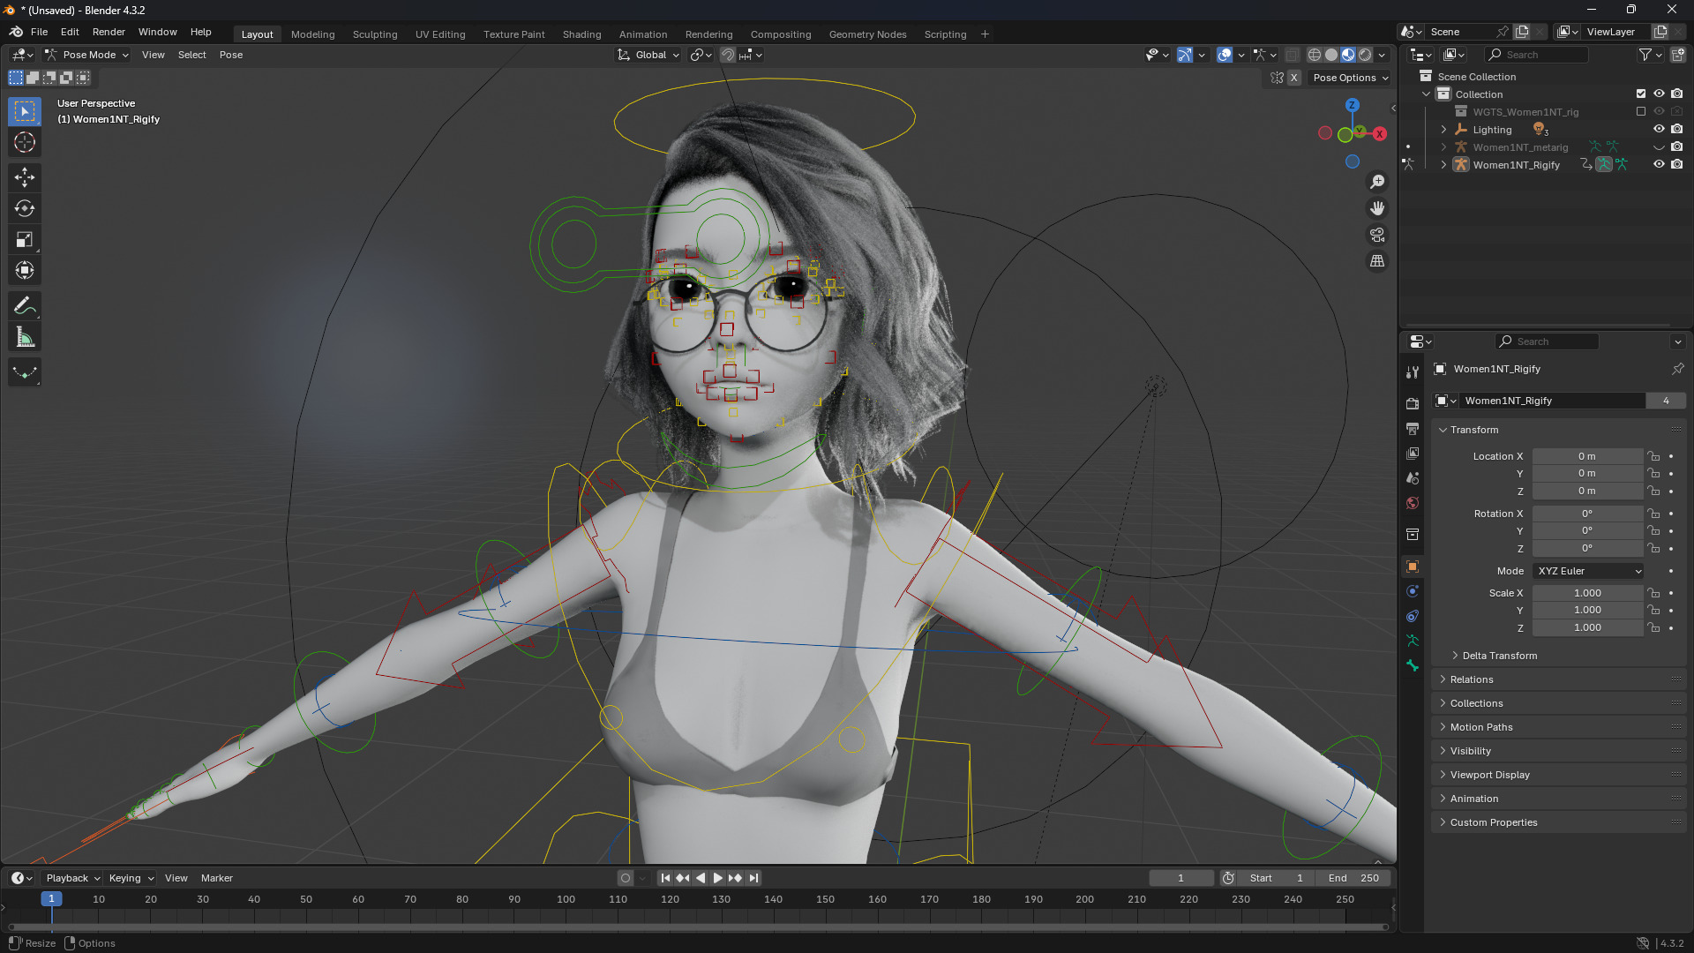Click the pan view hand icon

[1377, 208]
